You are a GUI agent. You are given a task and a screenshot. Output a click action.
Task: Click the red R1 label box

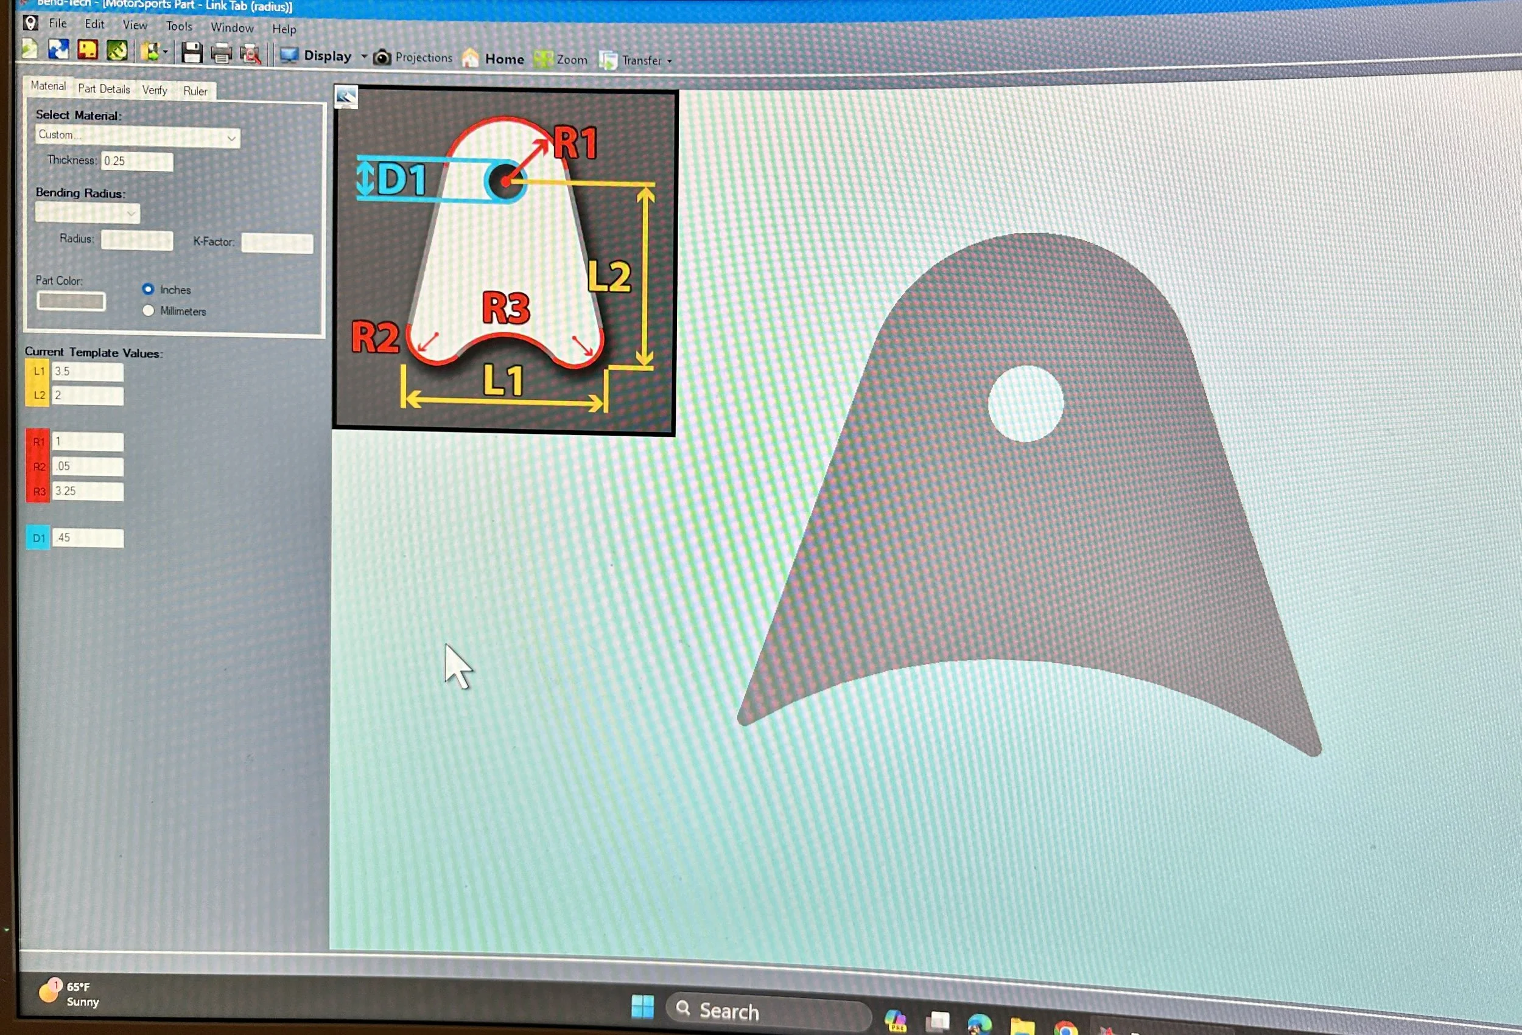[x=38, y=442]
